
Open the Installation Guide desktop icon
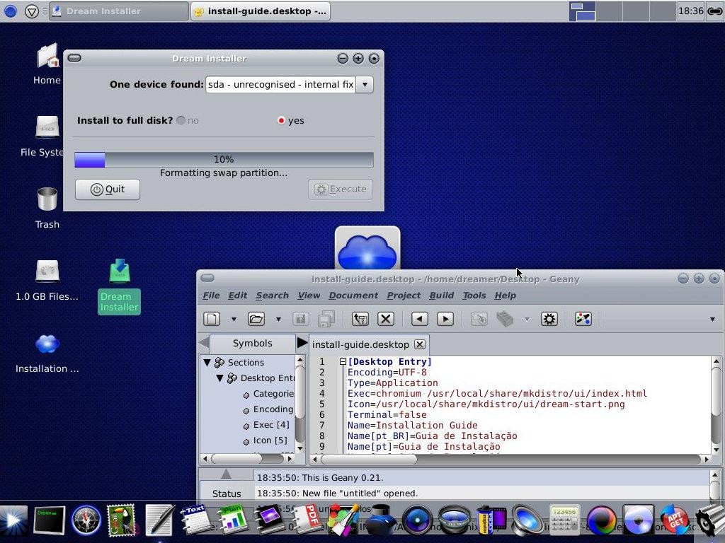pyautogui.click(x=47, y=354)
